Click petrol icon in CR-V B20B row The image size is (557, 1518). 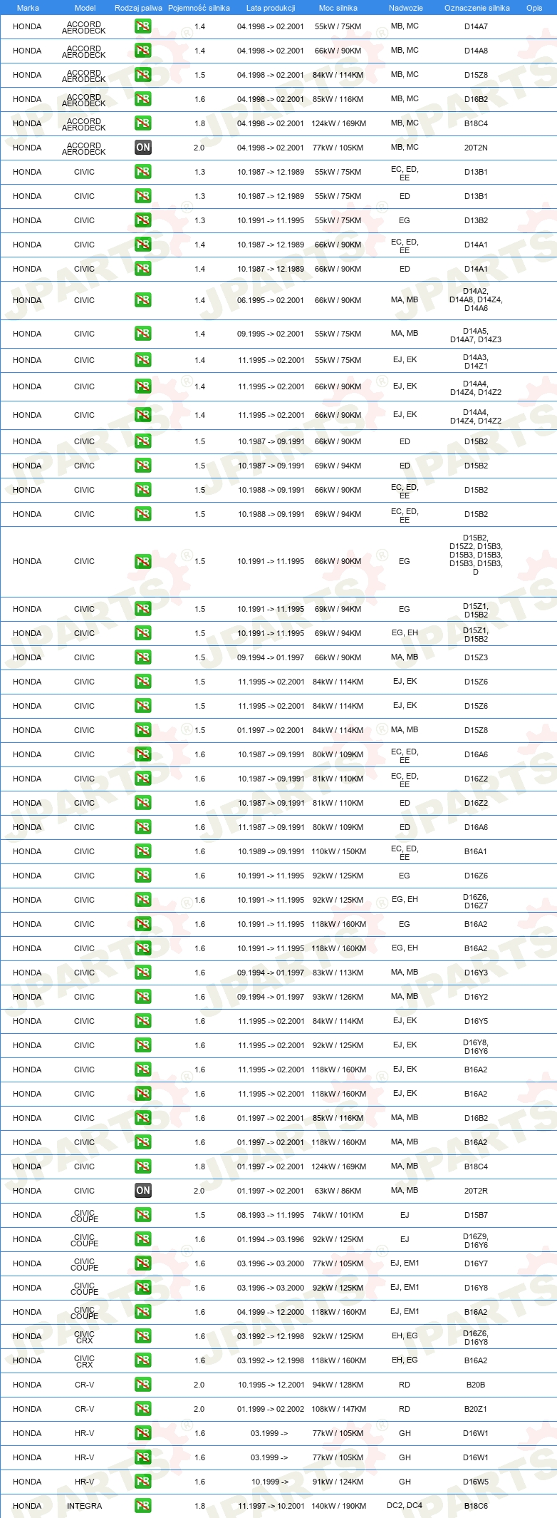[142, 1385]
